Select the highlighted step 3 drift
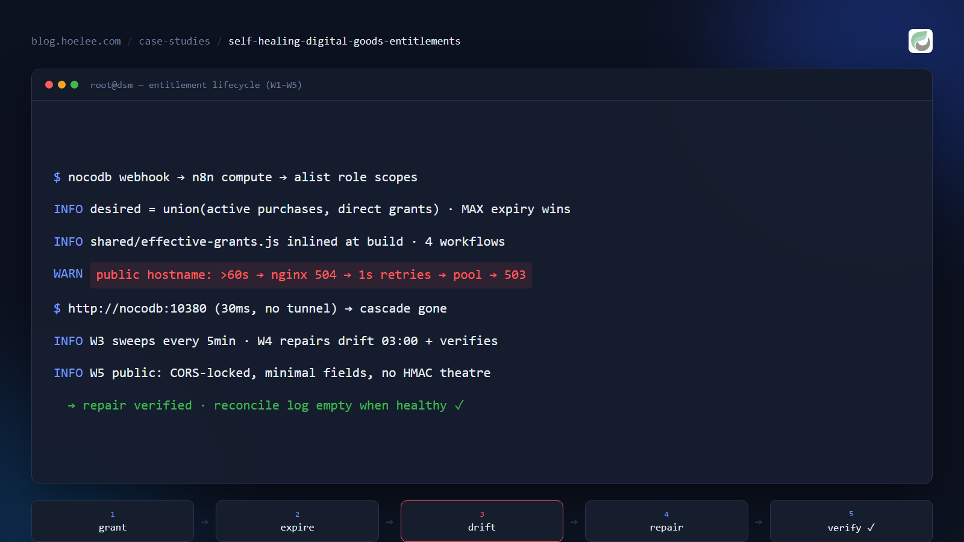Viewport: 964px width, 542px height. (x=482, y=522)
